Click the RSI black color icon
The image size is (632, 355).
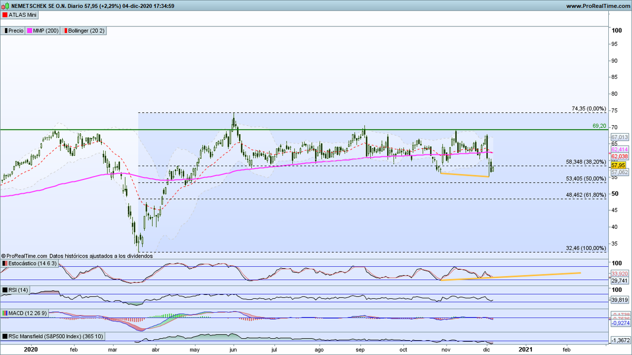click(5, 290)
